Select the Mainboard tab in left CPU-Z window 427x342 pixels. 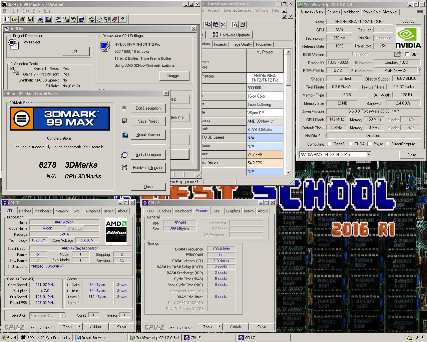point(43,211)
